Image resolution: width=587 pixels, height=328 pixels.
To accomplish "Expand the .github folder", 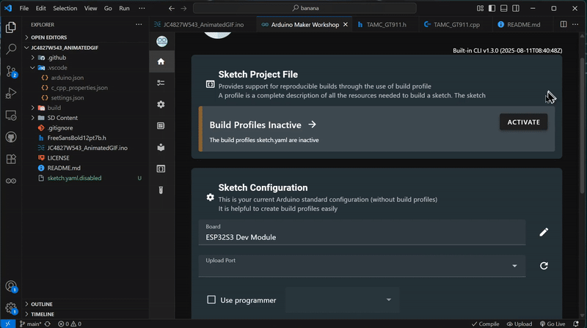I will pyautogui.click(x=56, y=58).
